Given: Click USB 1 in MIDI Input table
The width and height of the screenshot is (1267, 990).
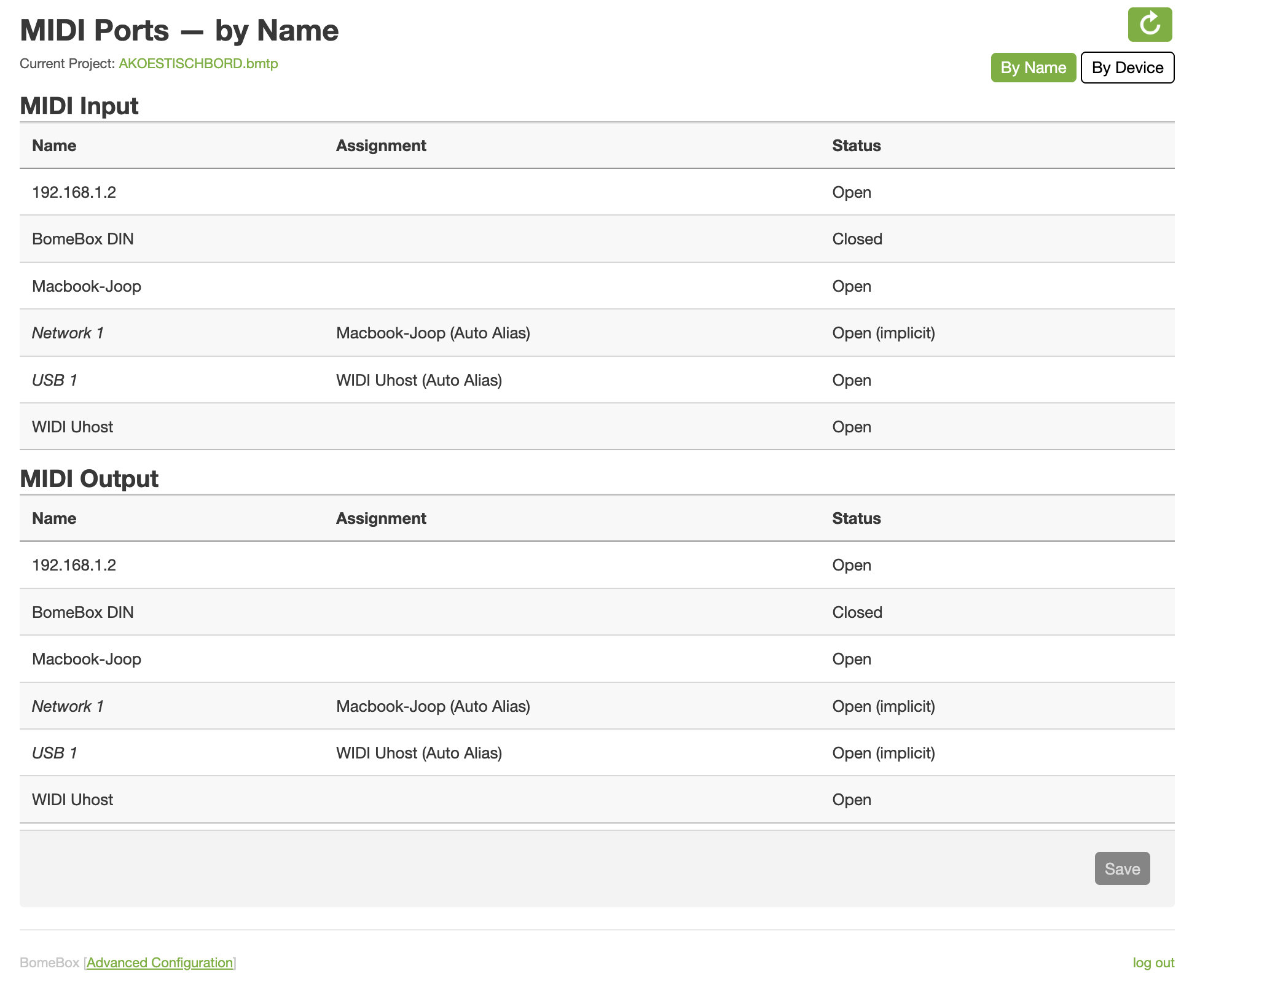Looking at the screenshot, I should pyautogui.click(x=55, y=380).
